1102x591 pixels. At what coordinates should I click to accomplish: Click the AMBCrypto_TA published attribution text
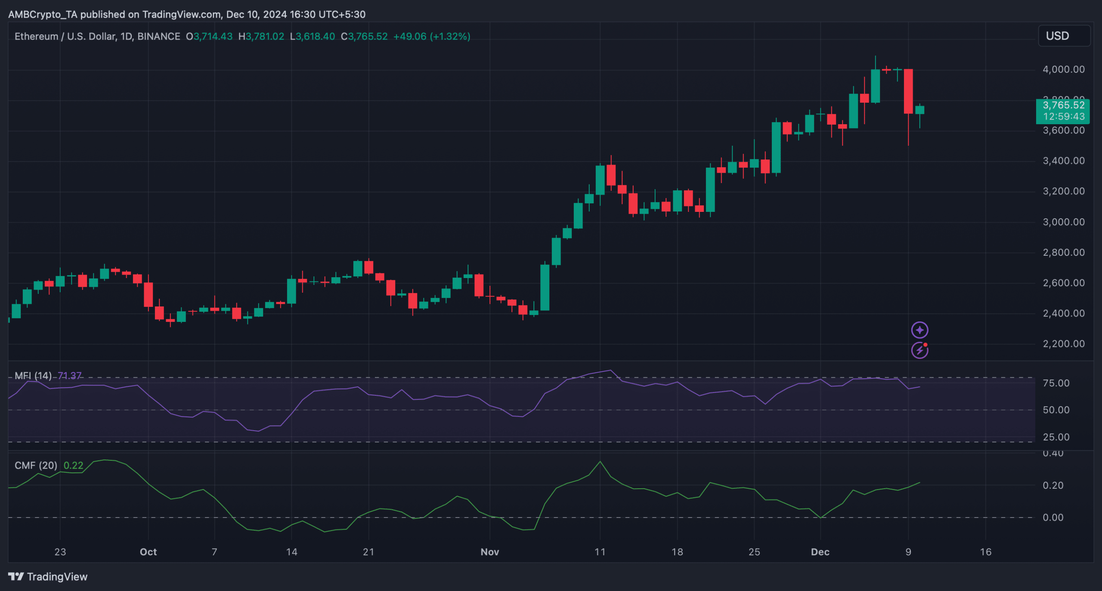click(x=187, y=14)
